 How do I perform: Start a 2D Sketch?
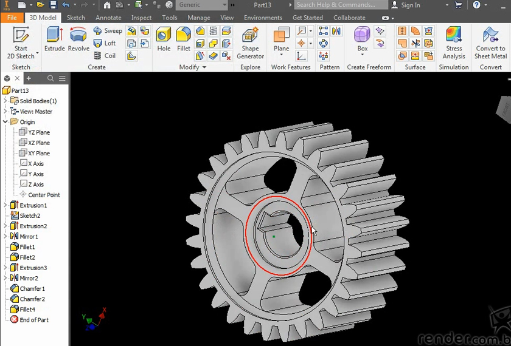click(21, 42)
